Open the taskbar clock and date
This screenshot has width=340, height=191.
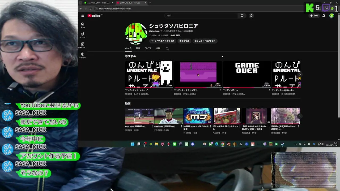tap(332, 144)
